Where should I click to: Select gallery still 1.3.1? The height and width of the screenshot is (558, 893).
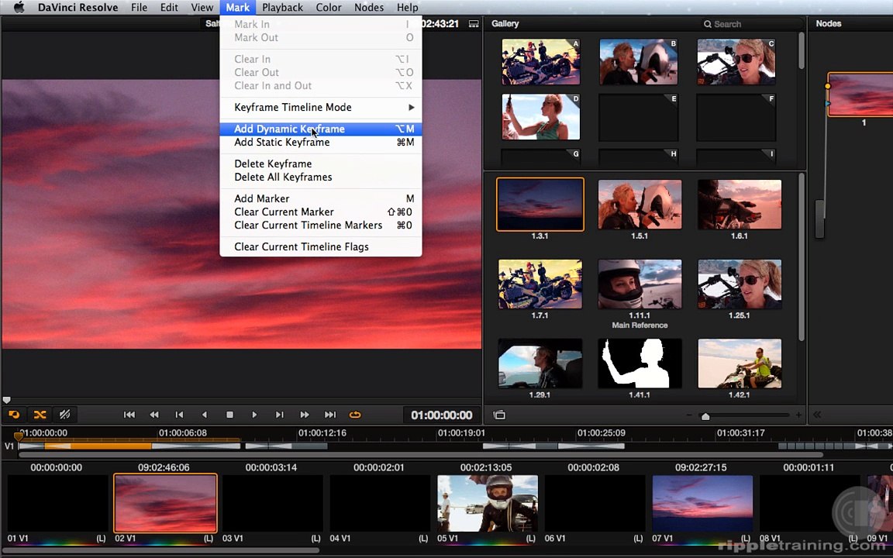(x=540, y=205)
